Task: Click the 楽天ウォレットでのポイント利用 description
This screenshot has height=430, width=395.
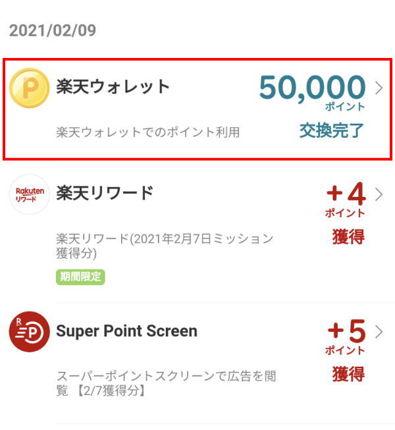Action: (x=148, y=132)
